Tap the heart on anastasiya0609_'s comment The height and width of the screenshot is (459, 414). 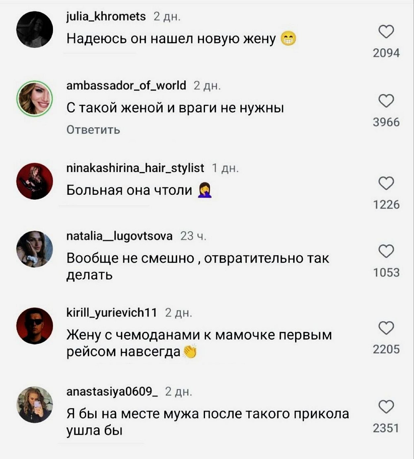point(386,407)
